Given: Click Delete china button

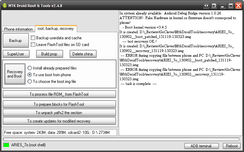Looking at the screenshot, I should (83, 54).
